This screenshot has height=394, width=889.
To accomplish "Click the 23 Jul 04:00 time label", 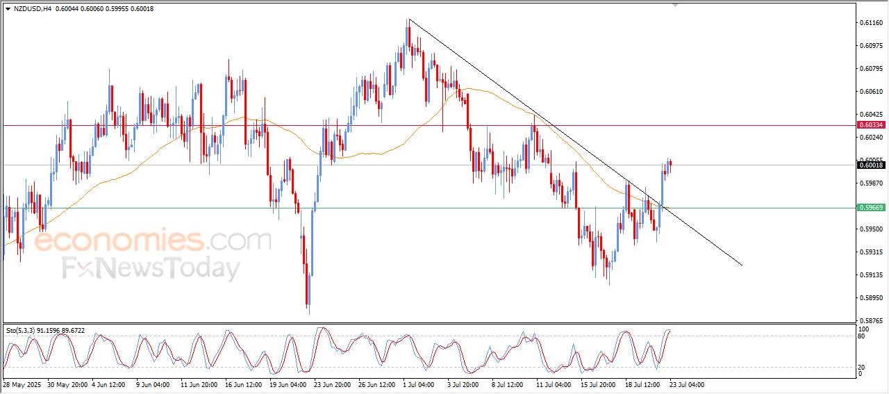I will (x=687, y=384).
